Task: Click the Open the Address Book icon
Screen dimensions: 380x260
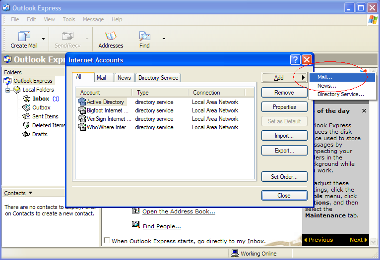Action: 136,210
